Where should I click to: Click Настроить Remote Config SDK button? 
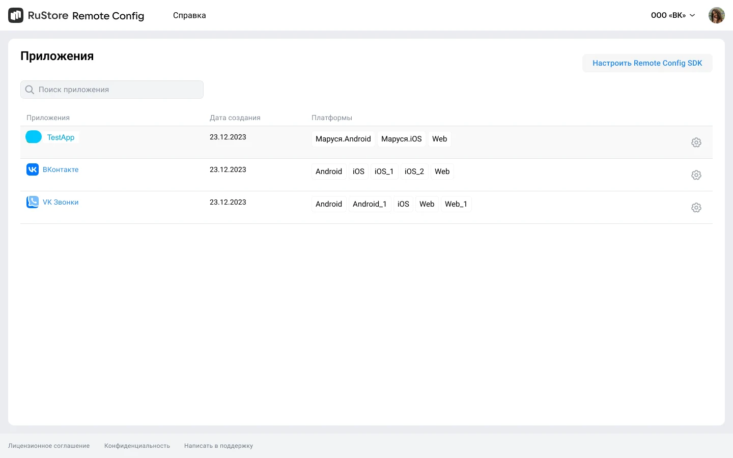click(x=647, y=63)
